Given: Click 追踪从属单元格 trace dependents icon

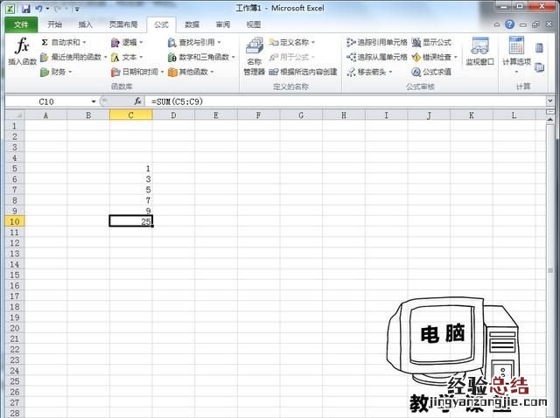Looking at the screenshot, I should coord(352,57).
